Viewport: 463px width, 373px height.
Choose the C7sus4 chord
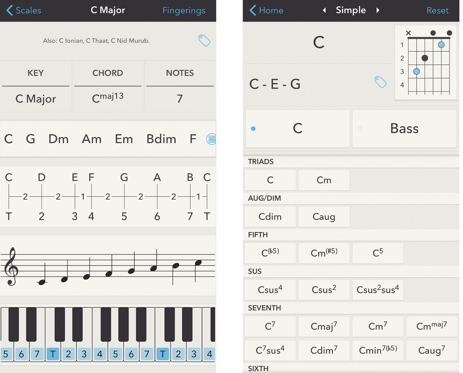point(270,350)
